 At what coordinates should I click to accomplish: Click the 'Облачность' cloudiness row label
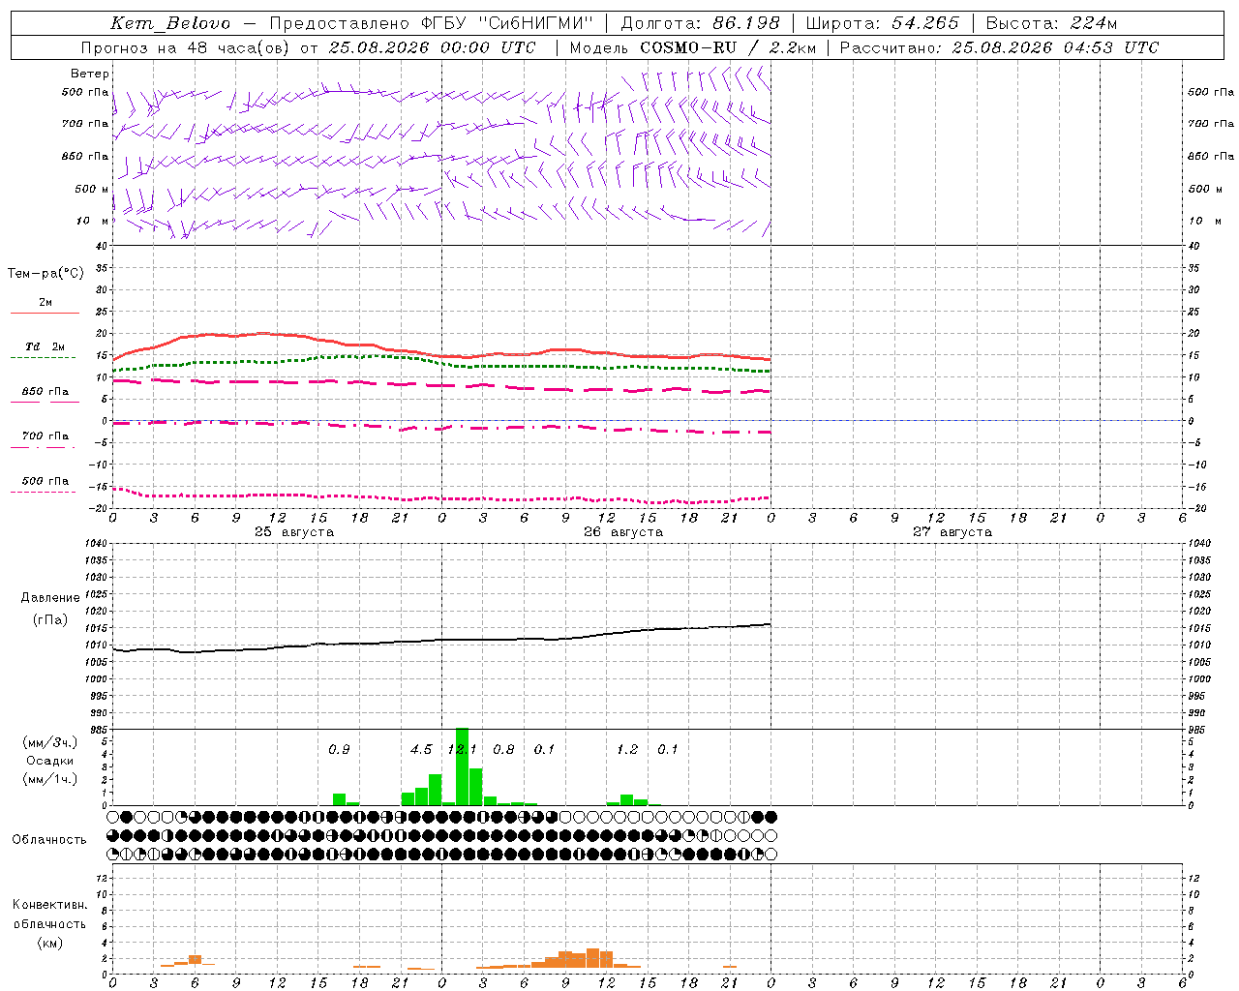click(49, 839)
